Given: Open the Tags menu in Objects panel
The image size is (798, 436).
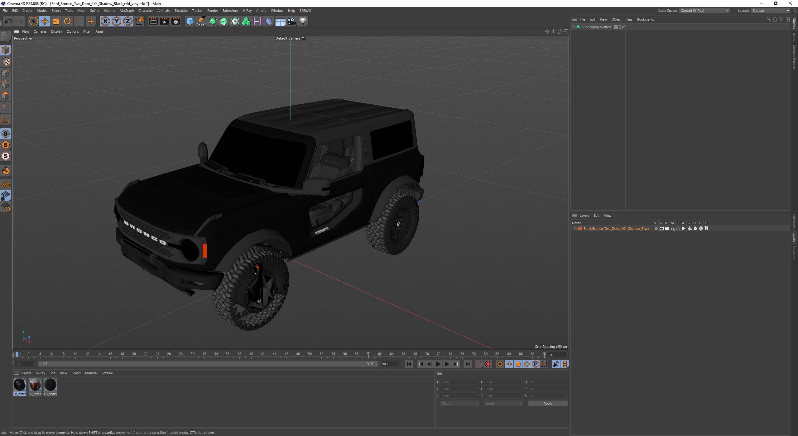Looking at the screenshot, I should click(x=629, y=19).
